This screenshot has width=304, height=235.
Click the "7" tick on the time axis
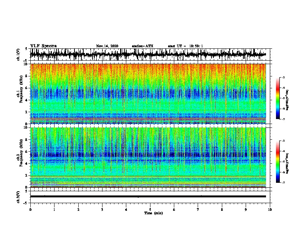[x=198, y=210]
